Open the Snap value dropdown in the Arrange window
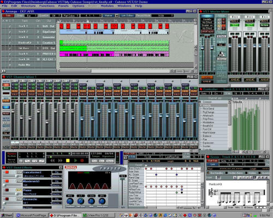273x218 pixels. [31, 16]
